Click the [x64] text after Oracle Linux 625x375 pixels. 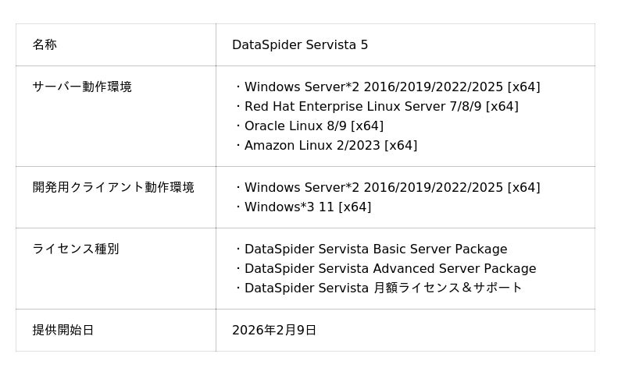pyautogui.click(x=367, y=126)
